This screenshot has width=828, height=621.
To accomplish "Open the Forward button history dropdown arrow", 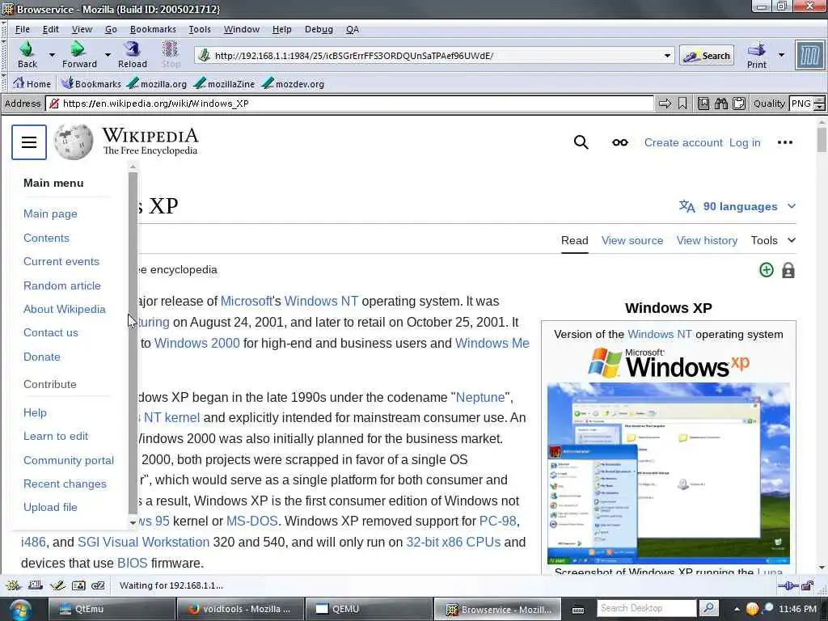I will tap(108, 54).
